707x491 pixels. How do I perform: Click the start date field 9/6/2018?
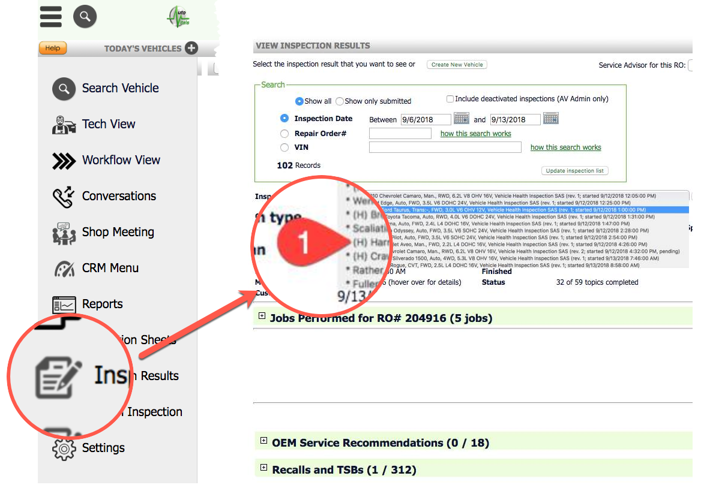click(426, 120)
